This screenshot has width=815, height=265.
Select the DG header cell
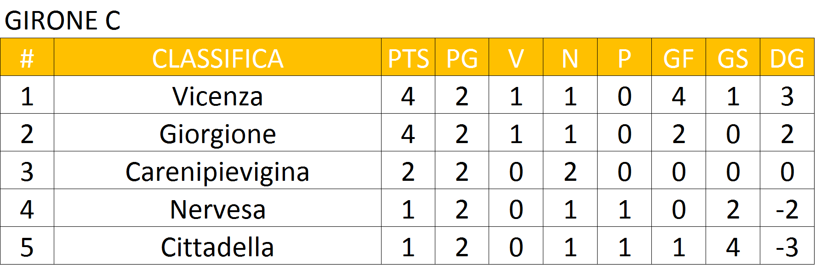click(x=787, y=58)
